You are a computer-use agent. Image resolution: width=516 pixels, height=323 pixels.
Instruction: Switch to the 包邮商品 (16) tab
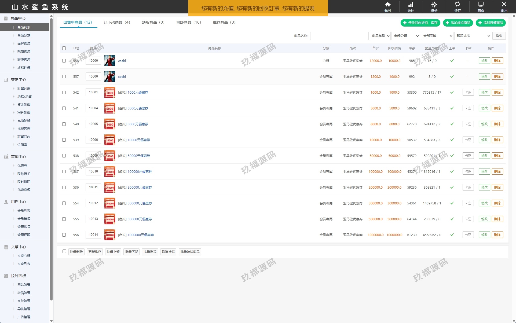(x=188, y=22)
